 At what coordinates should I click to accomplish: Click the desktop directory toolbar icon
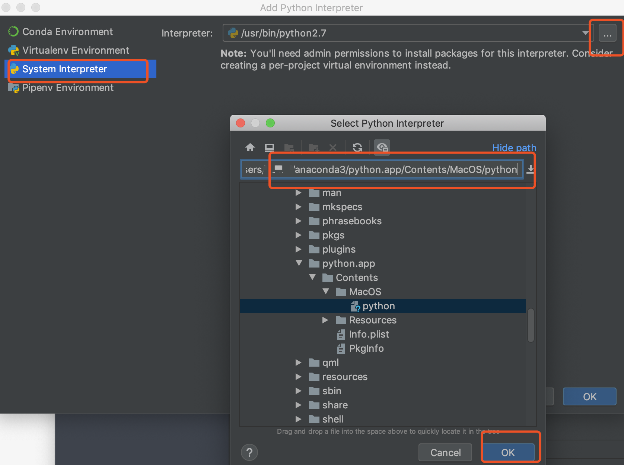click(x=270, y=148)
